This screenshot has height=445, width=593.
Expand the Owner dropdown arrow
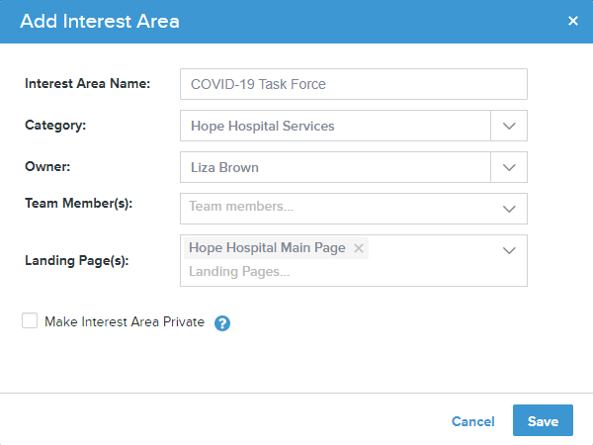point(509,167)
